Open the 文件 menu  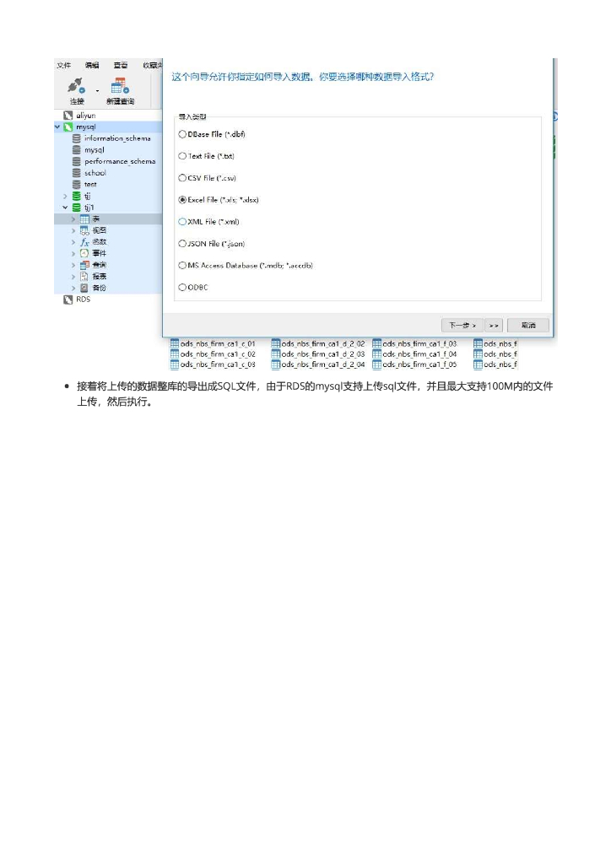click(64, 65)
